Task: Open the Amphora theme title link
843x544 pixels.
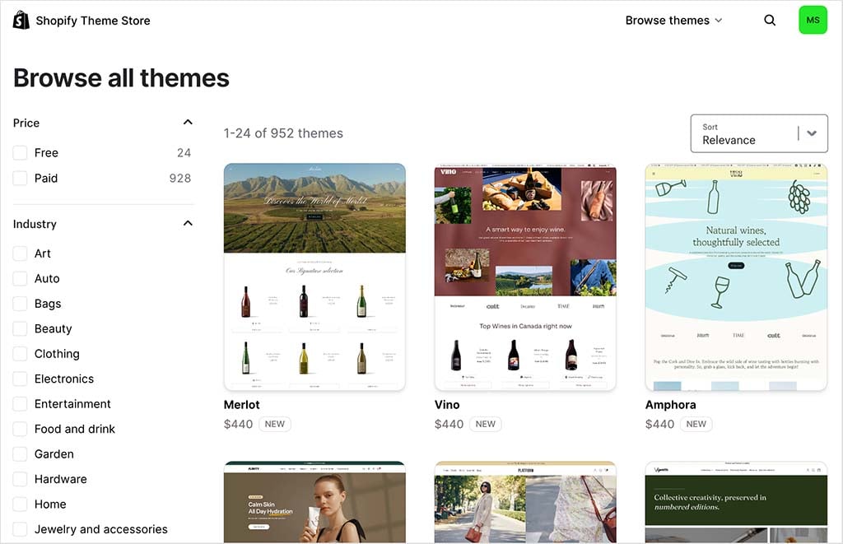Action: tap(670, 405)
